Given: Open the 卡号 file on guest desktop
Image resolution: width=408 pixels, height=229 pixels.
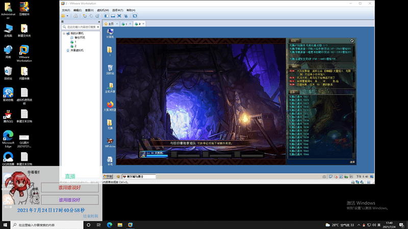Looking at the screenshot, I should point(110,160).
